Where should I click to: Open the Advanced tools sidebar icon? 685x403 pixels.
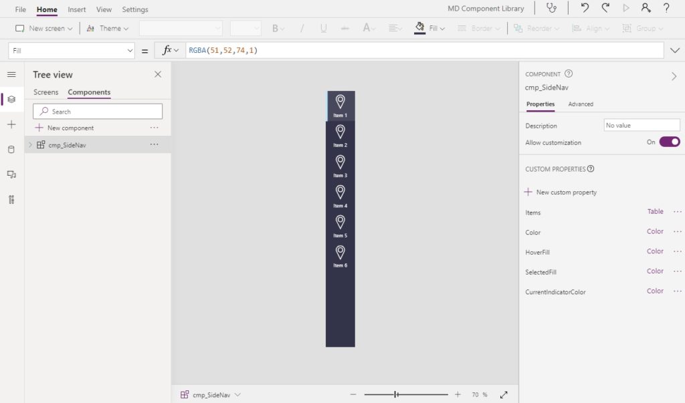click(11, 200)
